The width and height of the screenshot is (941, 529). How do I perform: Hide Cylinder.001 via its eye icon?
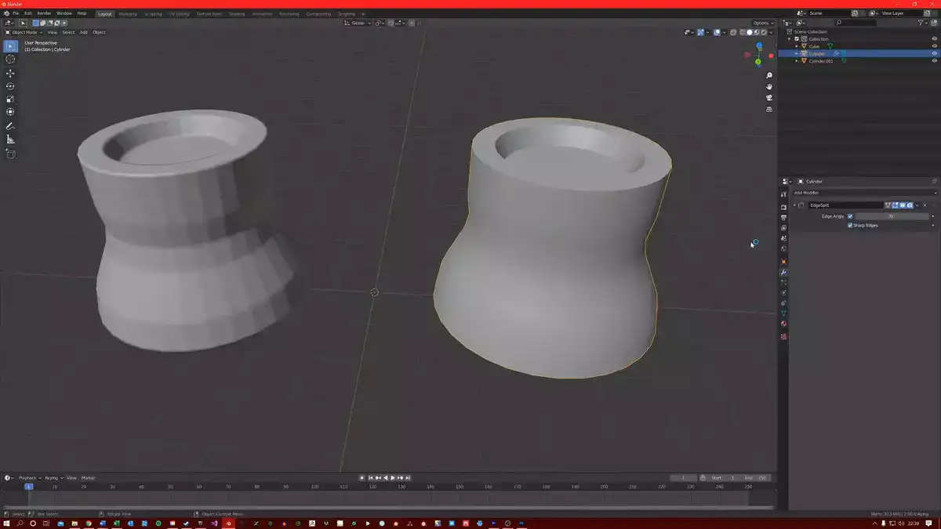point(934,61)
